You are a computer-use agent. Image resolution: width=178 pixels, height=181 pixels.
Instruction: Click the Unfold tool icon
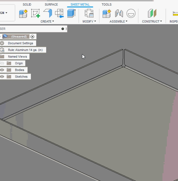tap(59, 13)
